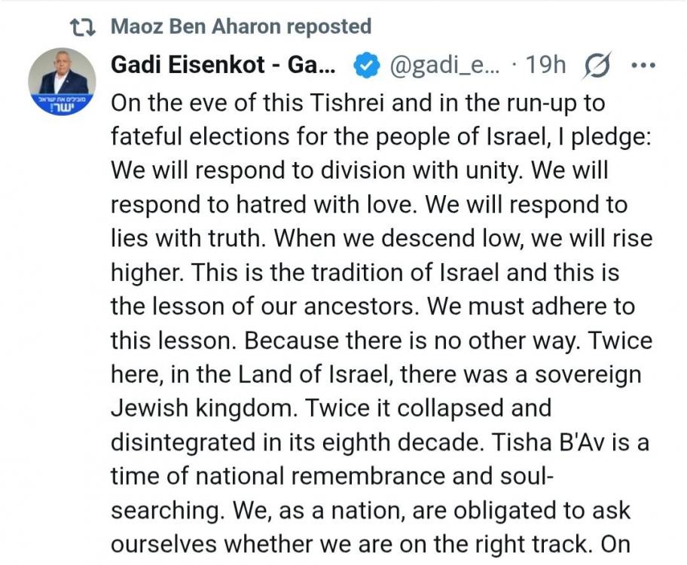
Task: Click the 19h timestamp to open the post
Action: (x=545, y=66)
